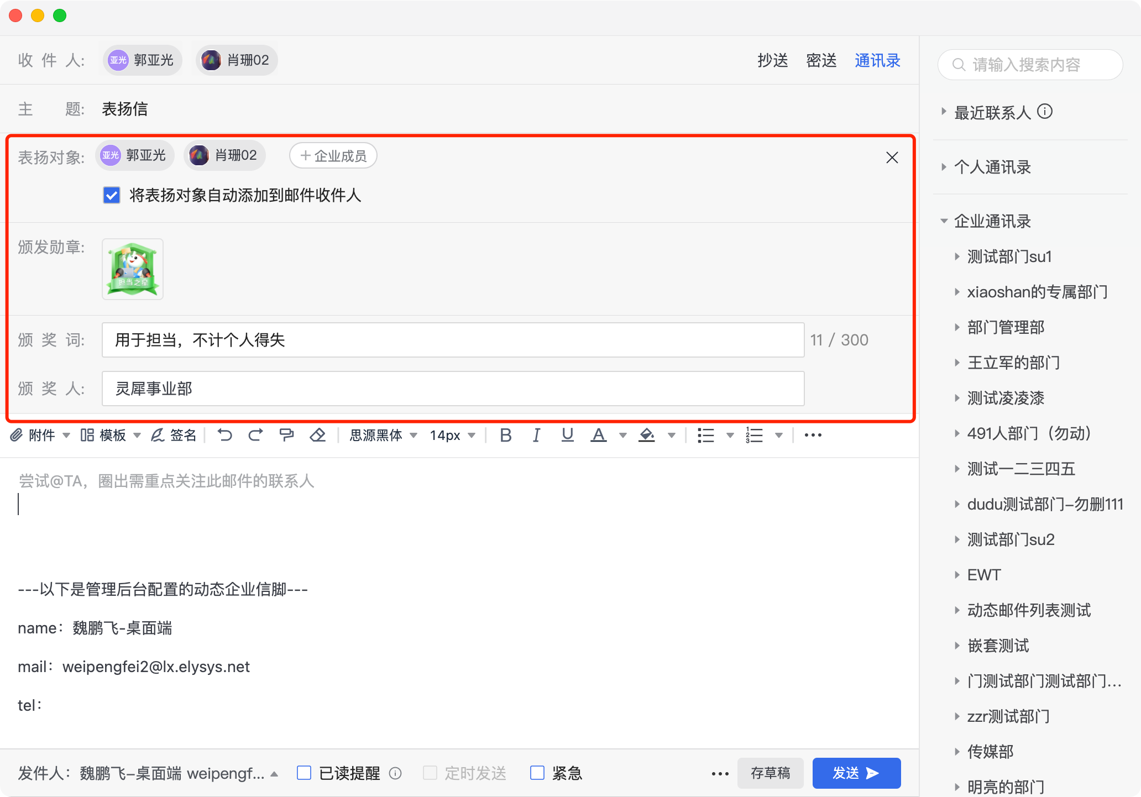Open the toolbar more-options ellipsis
This screenshot has height=797, width=1141.
pos(813,436)
